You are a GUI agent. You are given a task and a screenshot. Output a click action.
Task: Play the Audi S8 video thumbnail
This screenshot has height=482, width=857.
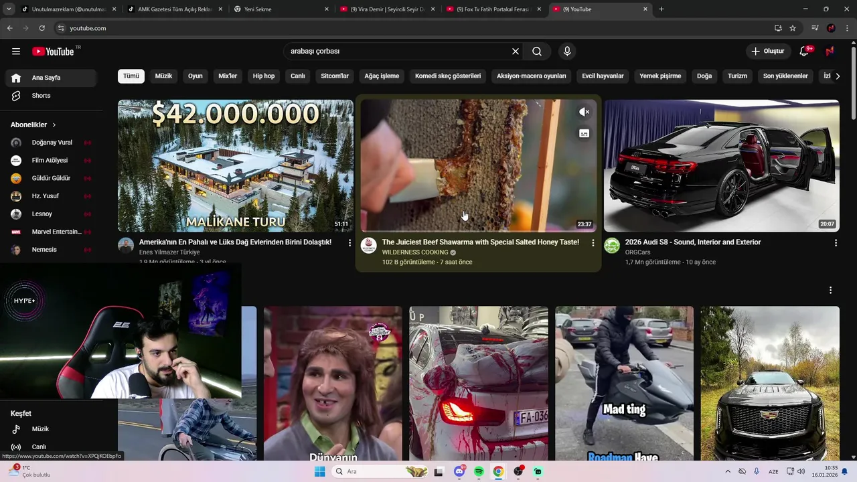point(722,166)
